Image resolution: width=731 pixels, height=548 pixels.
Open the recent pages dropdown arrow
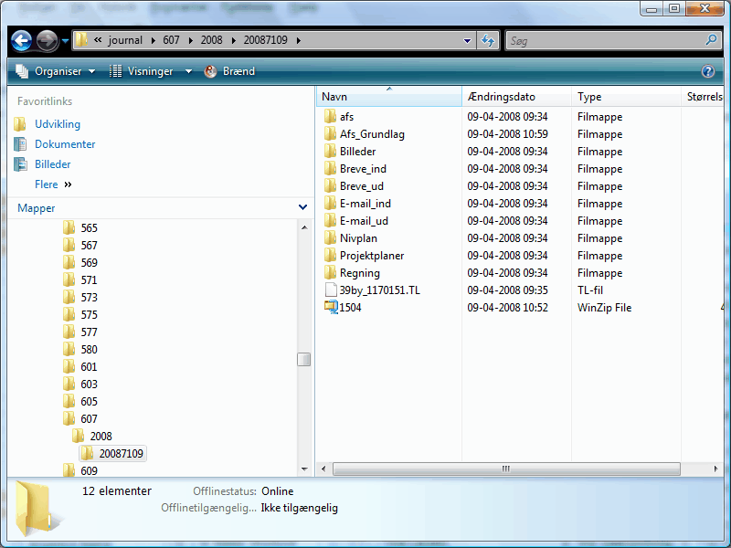pyautogui.click(x=65, y=41)
